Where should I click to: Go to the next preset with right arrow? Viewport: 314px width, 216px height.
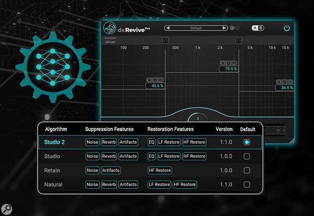224,28
